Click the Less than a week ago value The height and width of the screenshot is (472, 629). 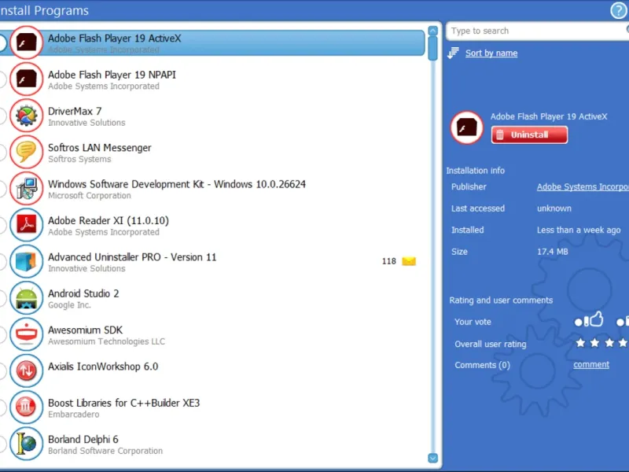click(x=579, y=230)
